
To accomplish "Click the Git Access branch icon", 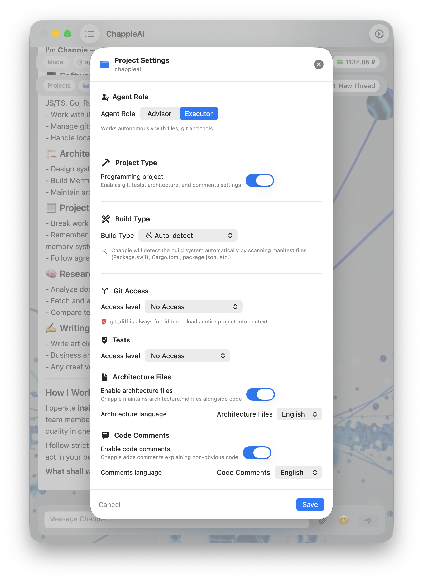I will (105, 291).
